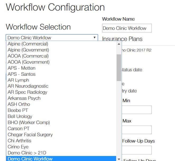Image resolution: width=175 pixels, height=161 pixels.
Task: Choose Cirino Eye from list
Action: [18, 147]
